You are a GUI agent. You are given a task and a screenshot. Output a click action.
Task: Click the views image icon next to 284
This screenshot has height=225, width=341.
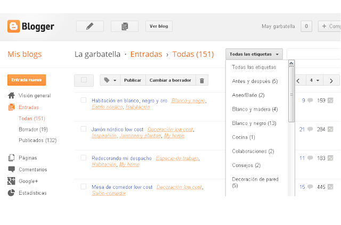[x=330, y=129]
